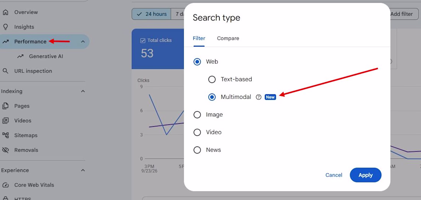Viewport: 421px width, 200px height.
Task: Click the Pages document icon
Action: click(x=5, y=106)
